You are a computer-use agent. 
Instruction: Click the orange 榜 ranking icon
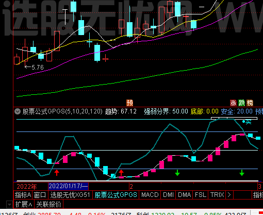pos(250,103)
